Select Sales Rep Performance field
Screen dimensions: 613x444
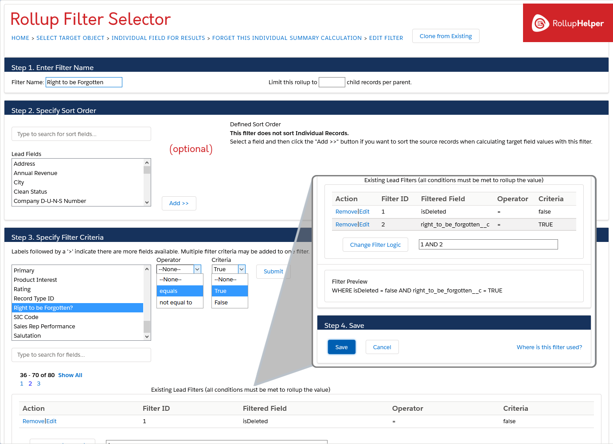[x=78, y=327]
